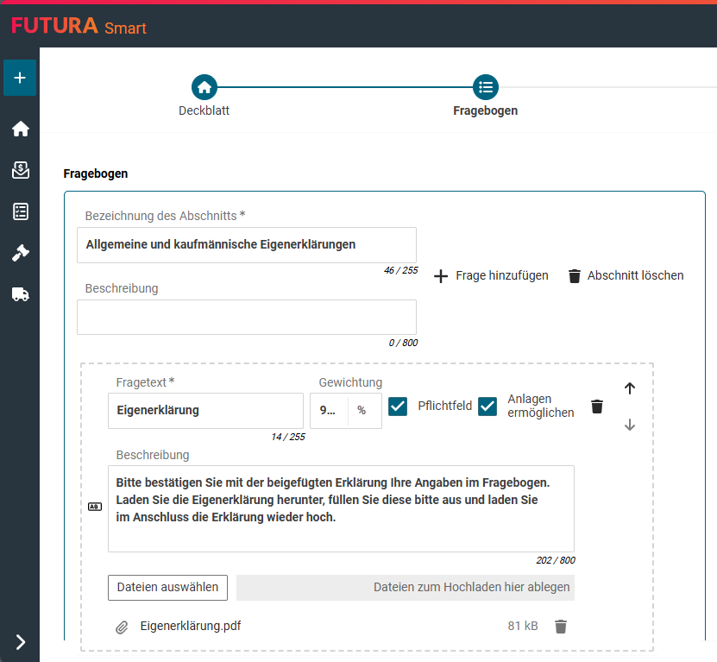The width and height of the screenshot is (717, 662).
Task: Open the auction gavel icon in sidebar
Action: [20, 253]
